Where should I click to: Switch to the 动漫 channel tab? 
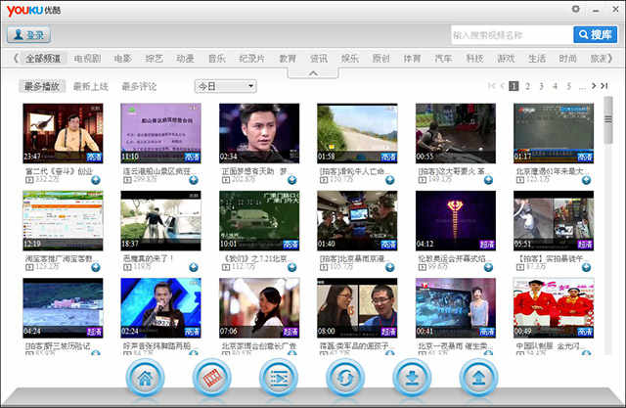click(x=185, y=59)
